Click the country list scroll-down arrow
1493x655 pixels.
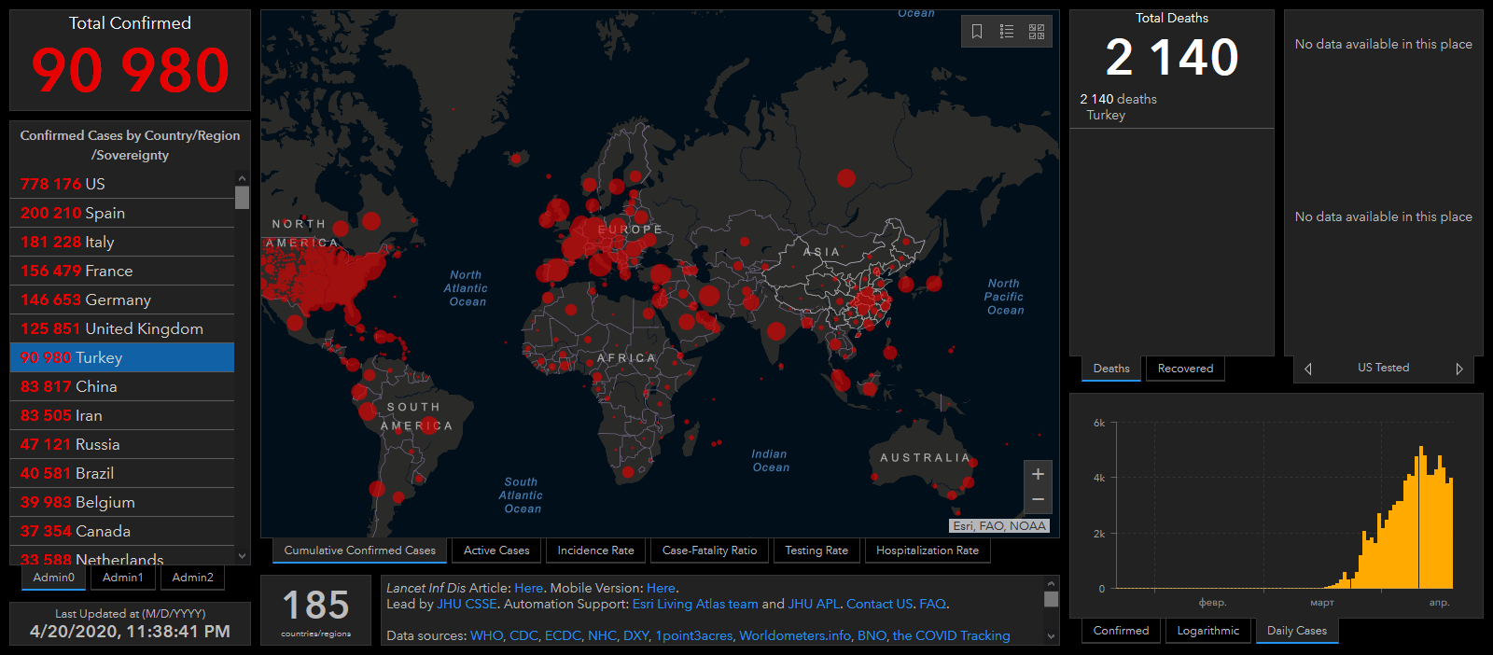click(x=242, y=556)
